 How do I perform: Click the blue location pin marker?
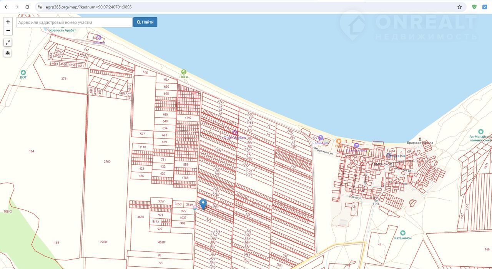(203, 204)
